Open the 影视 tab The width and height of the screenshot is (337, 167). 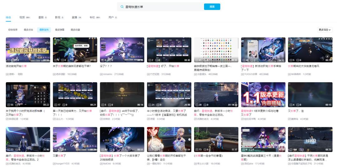click(59, 17)
